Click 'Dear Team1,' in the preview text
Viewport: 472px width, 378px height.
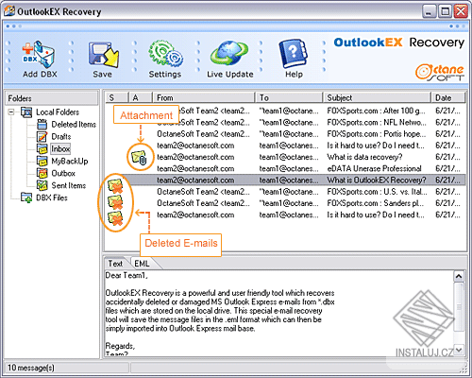(126, 275)
